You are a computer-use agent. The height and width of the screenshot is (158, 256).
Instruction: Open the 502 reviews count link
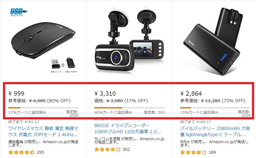pos(126,149)
